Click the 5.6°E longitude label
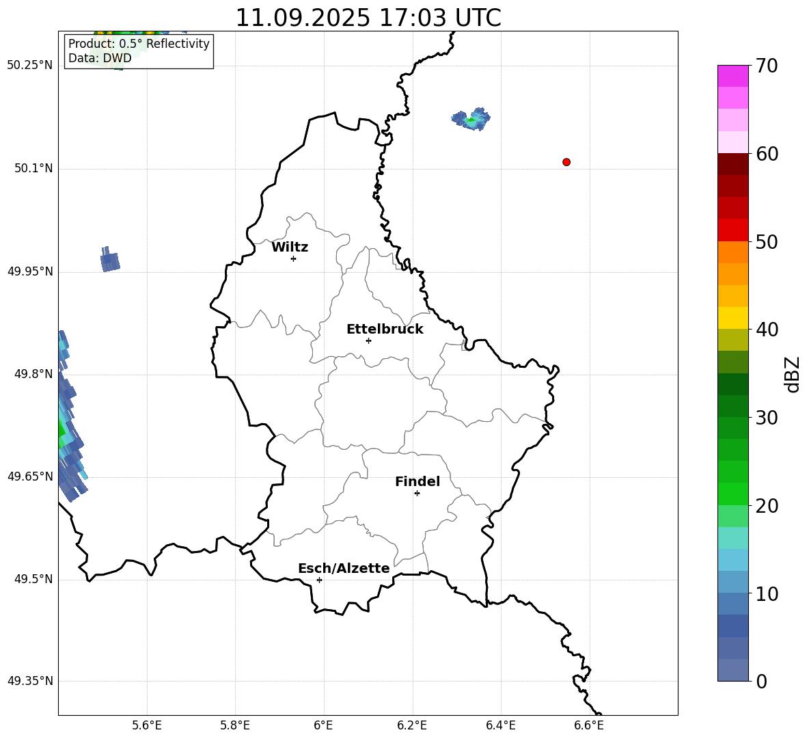Image resolution: width=809 pixels, height=739 pixels. [x=147, y=725]
